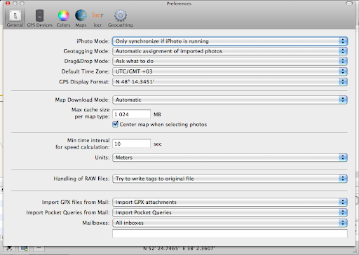Open the GPS Display Format dropdown
This screenshot has width=359, height=255.
pyautogui.click(x=230, y=82)
